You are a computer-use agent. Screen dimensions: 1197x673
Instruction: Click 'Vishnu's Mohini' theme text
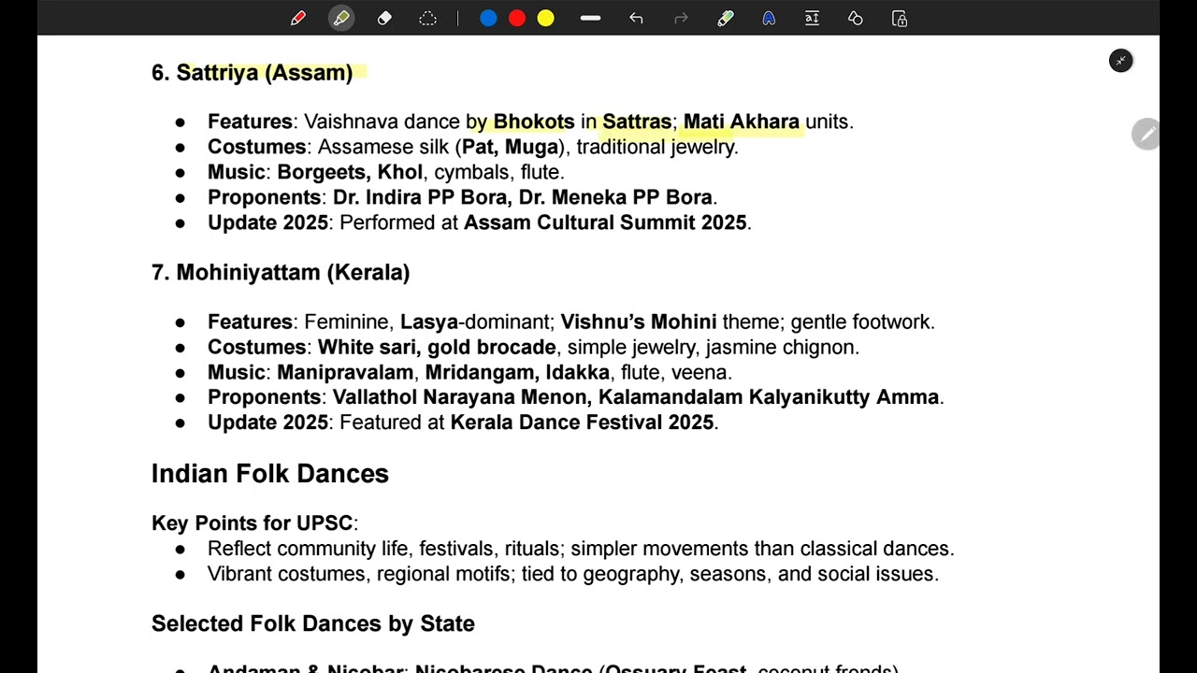tap(639, 322)
